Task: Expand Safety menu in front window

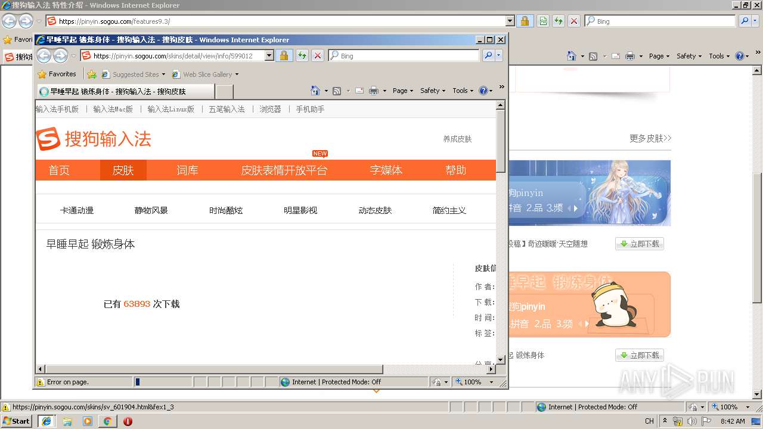Action: (x=433, y=91)
